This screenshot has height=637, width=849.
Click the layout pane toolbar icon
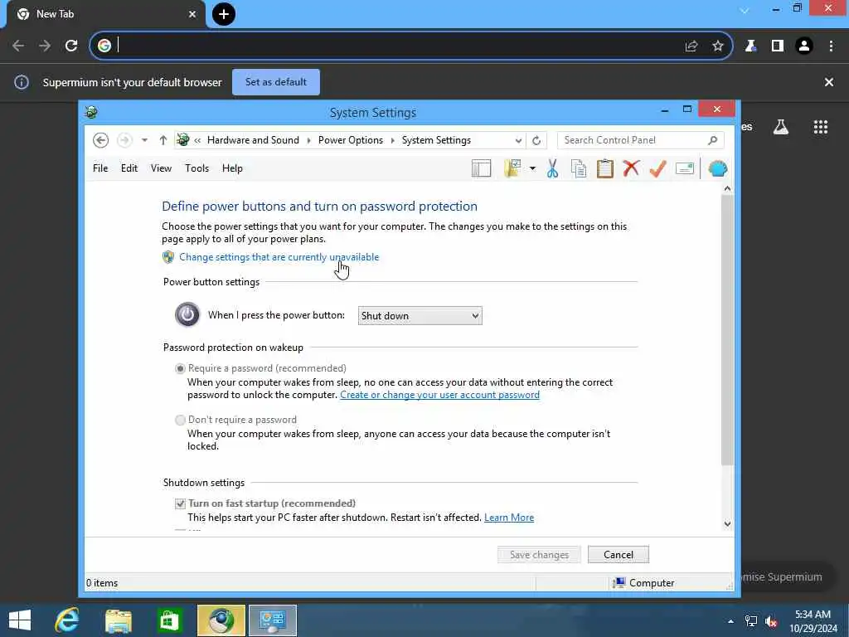coord(481,168)
